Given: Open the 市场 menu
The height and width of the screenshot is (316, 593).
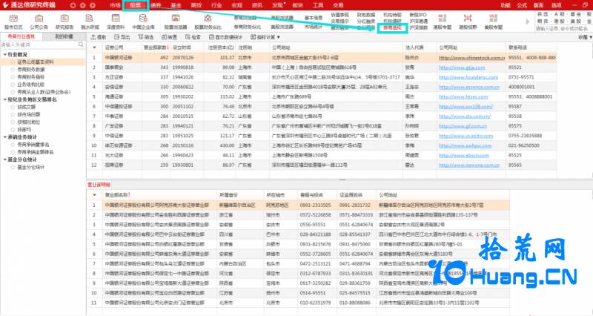Looking at the screenshot, I should (116, 5).
